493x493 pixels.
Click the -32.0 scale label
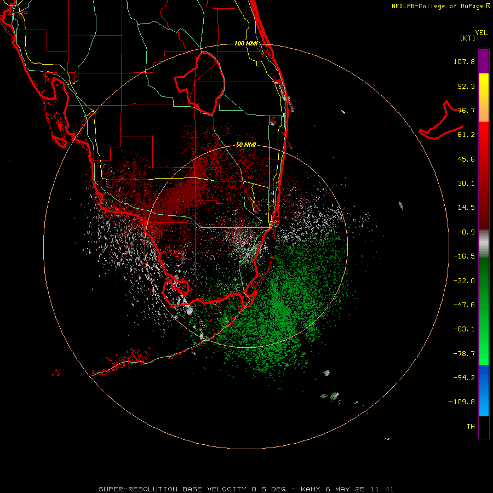[464, 281]
